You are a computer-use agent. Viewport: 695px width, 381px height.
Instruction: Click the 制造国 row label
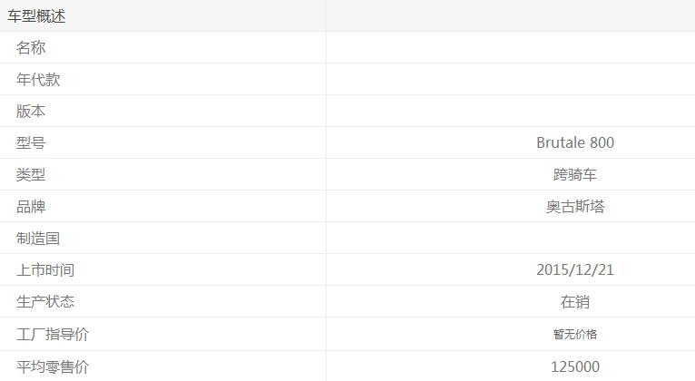point(38,239)
